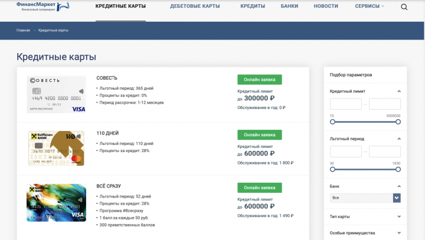The image size is (425, 240).
Task: Focus the minimum grace period field
Action: [x=345, y=152]
